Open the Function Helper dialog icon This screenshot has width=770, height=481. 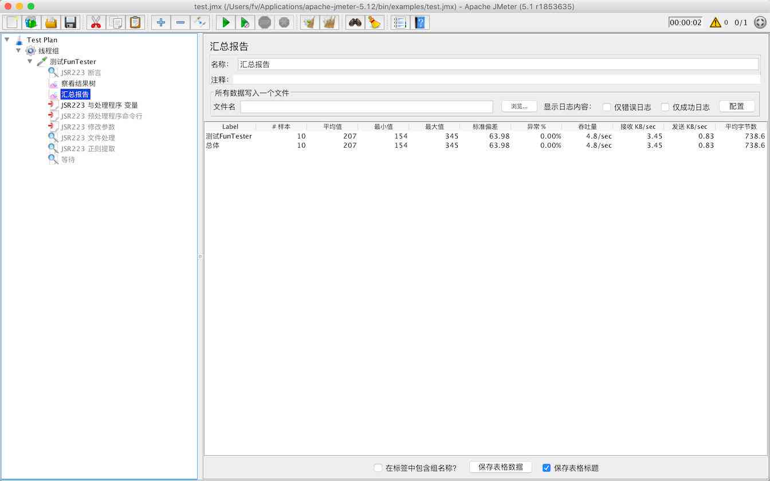click(400, 22)
